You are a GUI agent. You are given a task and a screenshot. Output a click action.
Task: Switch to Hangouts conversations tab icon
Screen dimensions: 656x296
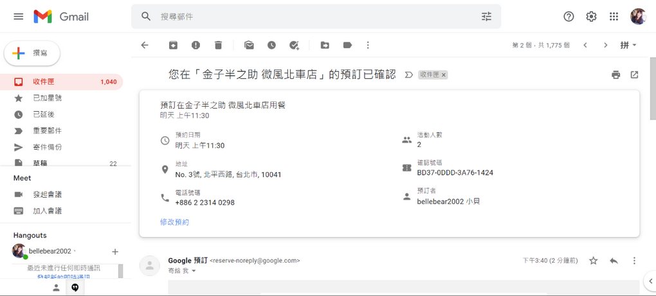[x=75, y=288]
